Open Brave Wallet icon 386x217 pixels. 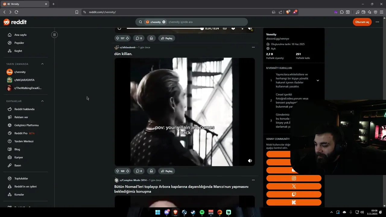(x=363, y=12)
